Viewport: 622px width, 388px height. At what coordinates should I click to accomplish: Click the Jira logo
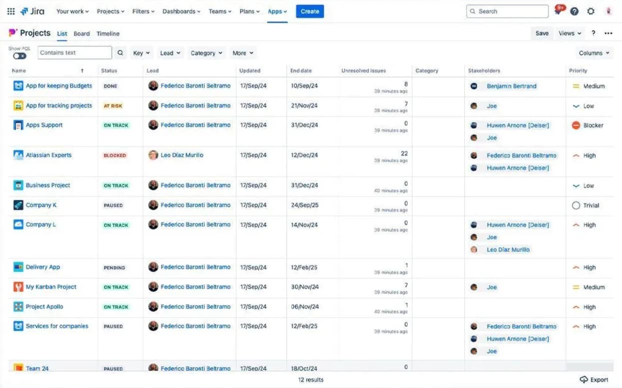point(32,11)
